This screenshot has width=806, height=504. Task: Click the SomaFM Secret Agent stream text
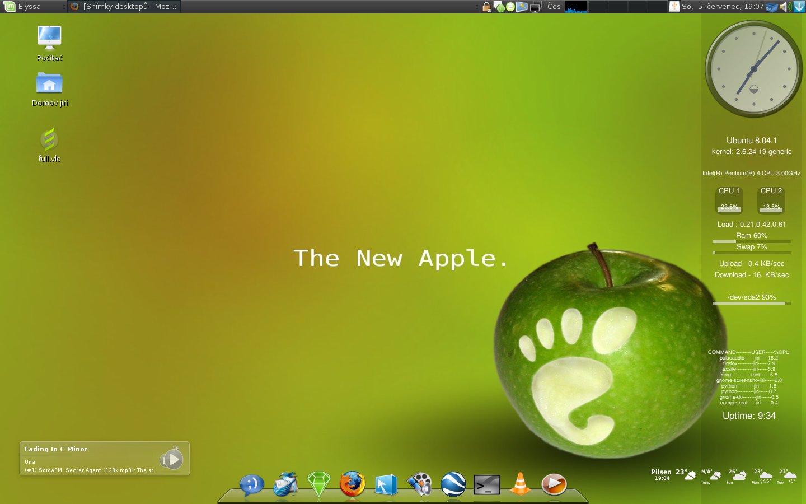click(89, 470)
